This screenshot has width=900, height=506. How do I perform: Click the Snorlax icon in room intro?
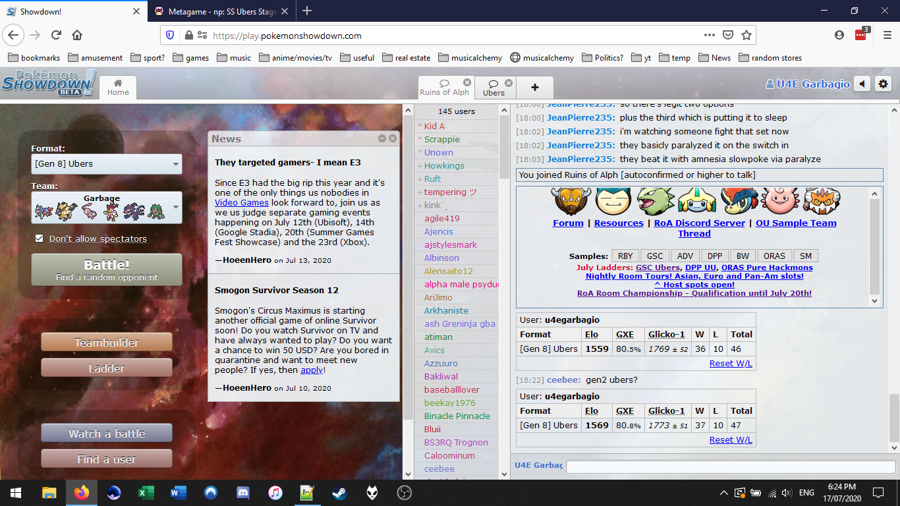[612, 201]
